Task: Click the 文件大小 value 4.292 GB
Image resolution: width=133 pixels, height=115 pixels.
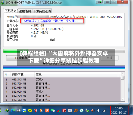Action: tap(38, 26)
